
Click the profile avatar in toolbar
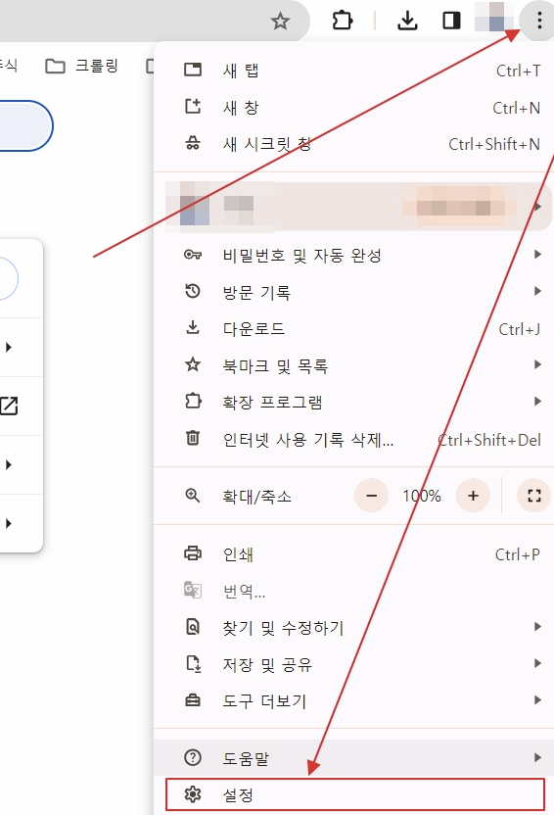click(493, 17)
